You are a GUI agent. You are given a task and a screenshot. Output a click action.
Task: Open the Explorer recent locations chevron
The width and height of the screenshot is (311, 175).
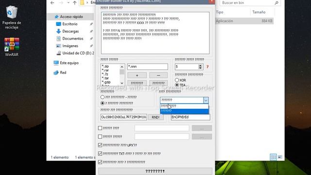click(68, 3)
